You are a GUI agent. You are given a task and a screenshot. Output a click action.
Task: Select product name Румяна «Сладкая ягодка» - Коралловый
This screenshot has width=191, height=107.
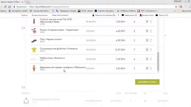pos(59,30)
